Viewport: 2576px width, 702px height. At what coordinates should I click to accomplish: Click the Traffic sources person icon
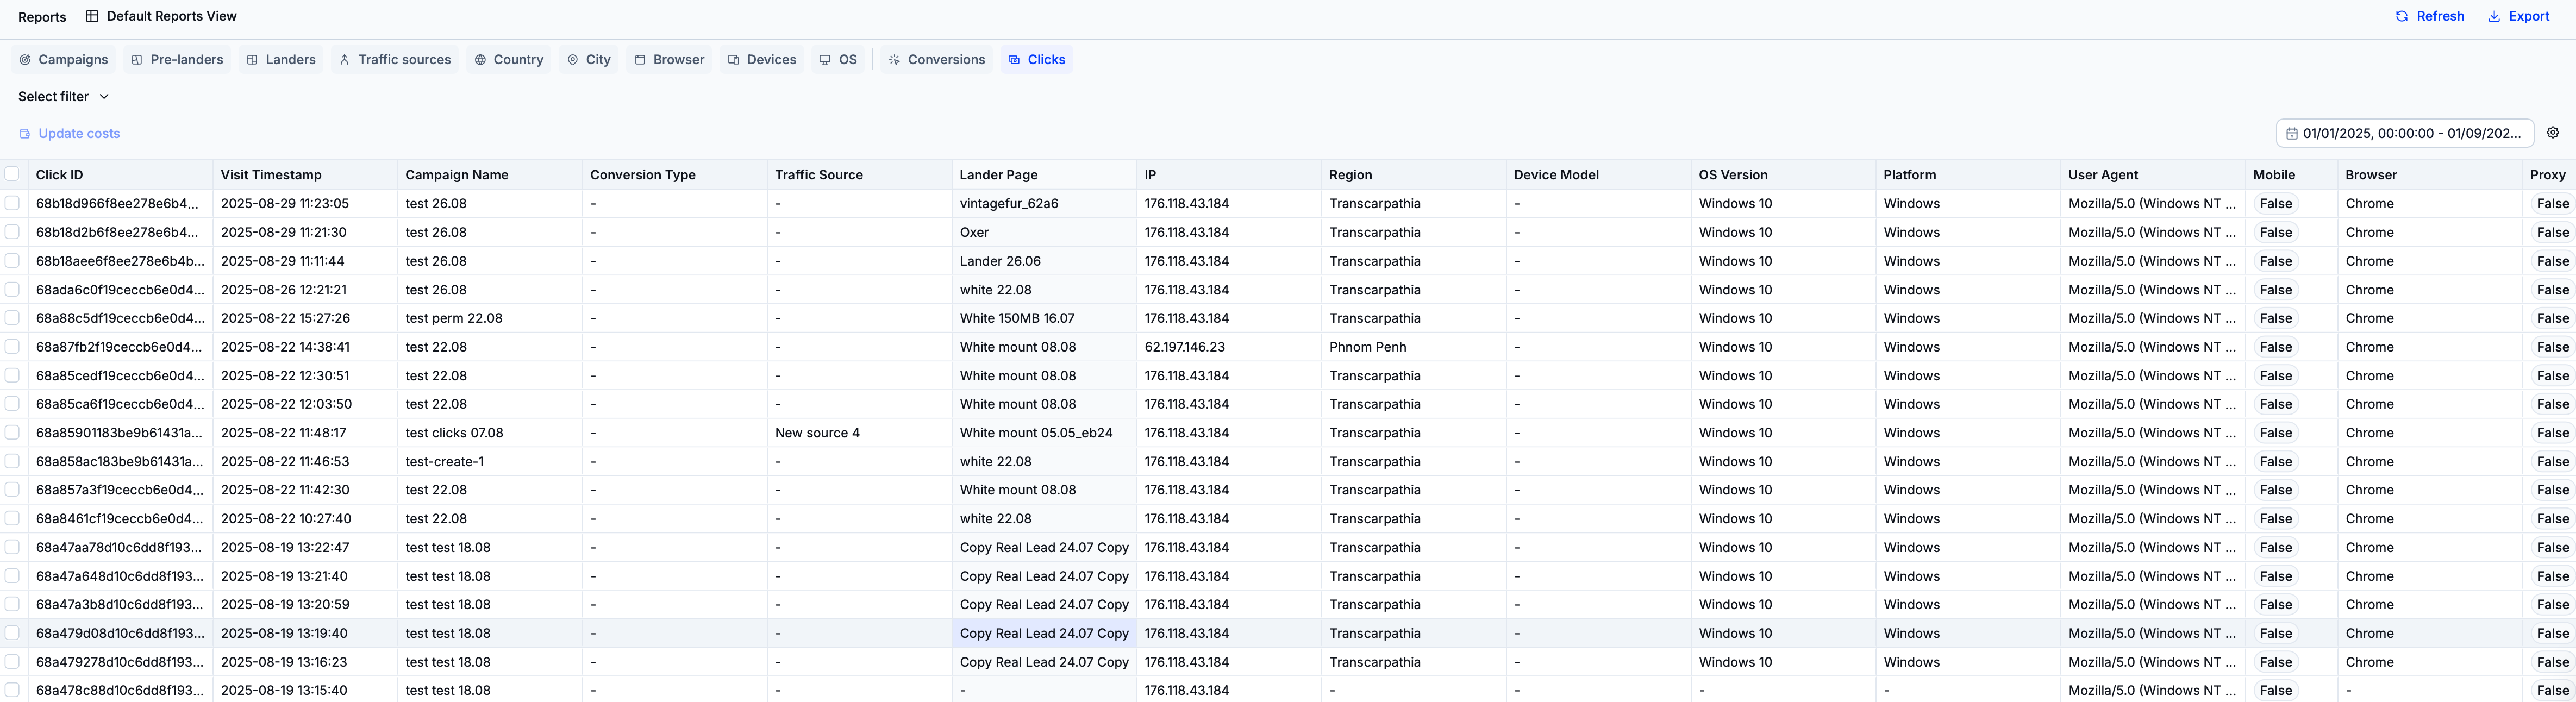[344, 60]
